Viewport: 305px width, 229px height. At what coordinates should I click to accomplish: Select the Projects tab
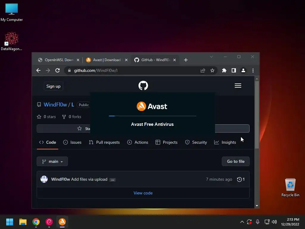[166, 142]
